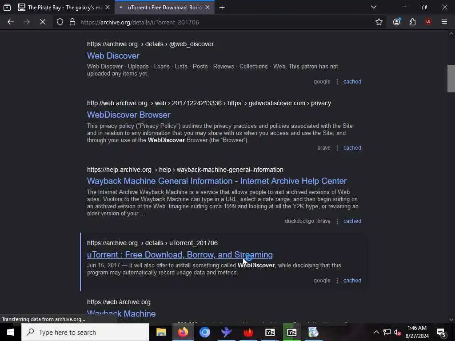
Task: Select the uTorrent Free Download tab
Action: pyautogui.click(x=164, y=7)
